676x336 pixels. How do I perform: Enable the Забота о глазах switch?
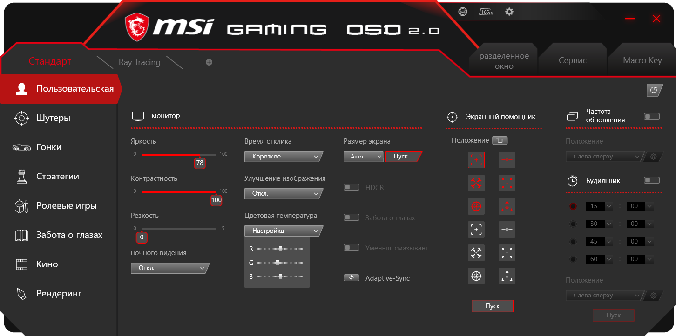[352, 217]
